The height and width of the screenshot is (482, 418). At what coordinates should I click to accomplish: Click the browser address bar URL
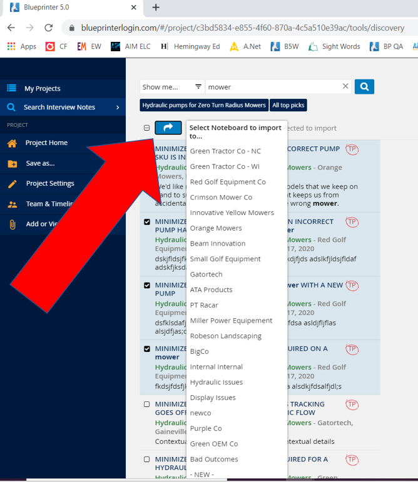pos(243,28)
